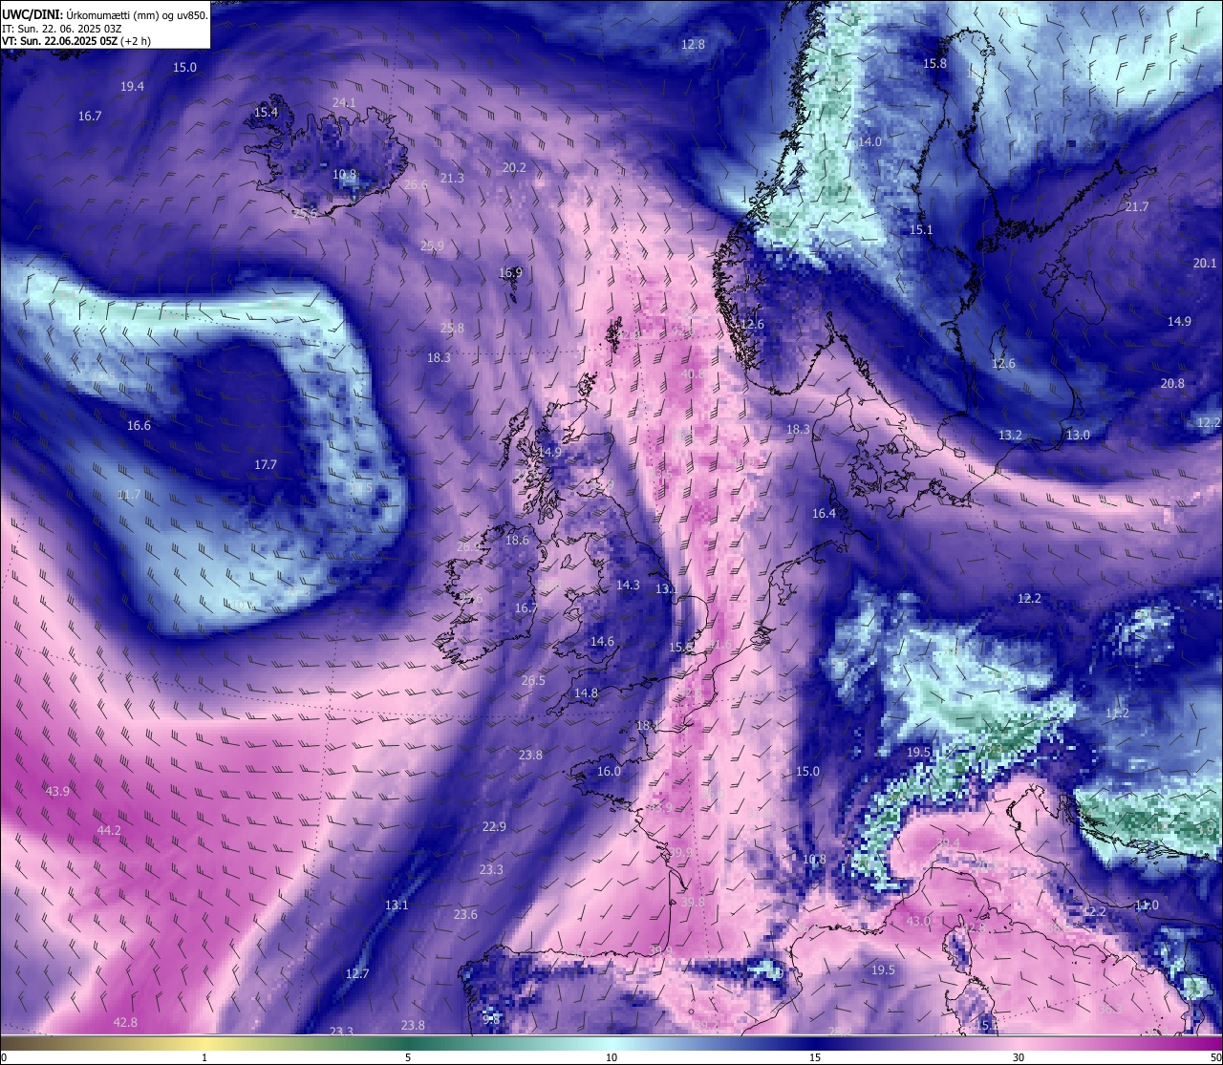Click the 15.1 value label
Screen dimensions: 1223x1065
point(921,230)
